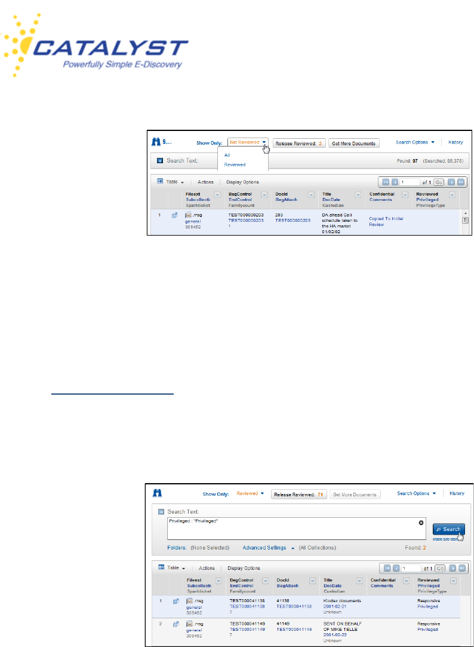This screenshot has height=647, width=474.
Task: Click the 'Kiodex documents' title cell
Action: (342, 601)
